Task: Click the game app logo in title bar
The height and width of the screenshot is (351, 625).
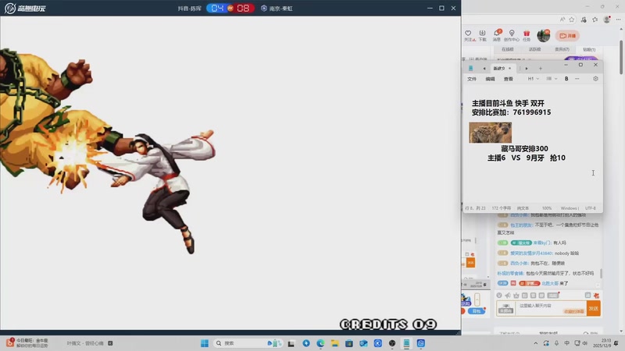Action: tap(25, 9)
